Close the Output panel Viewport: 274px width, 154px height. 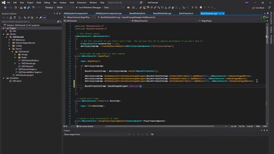coord(267,130)
